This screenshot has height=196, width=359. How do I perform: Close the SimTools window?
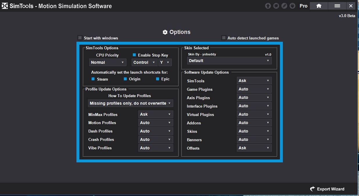(351, 6)
